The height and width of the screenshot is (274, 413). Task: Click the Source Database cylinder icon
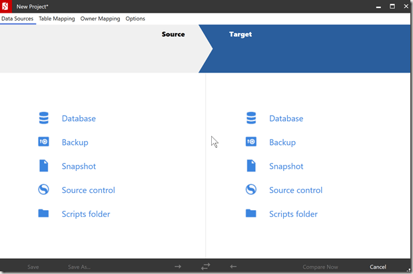coord(44,118)
